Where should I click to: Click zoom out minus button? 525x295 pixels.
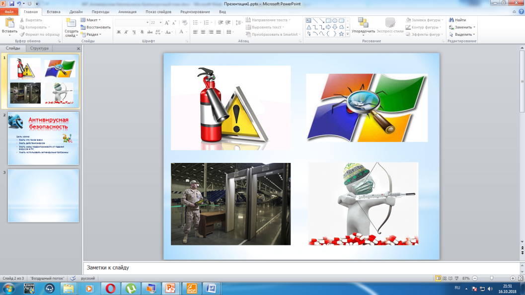tap(475, 278)
